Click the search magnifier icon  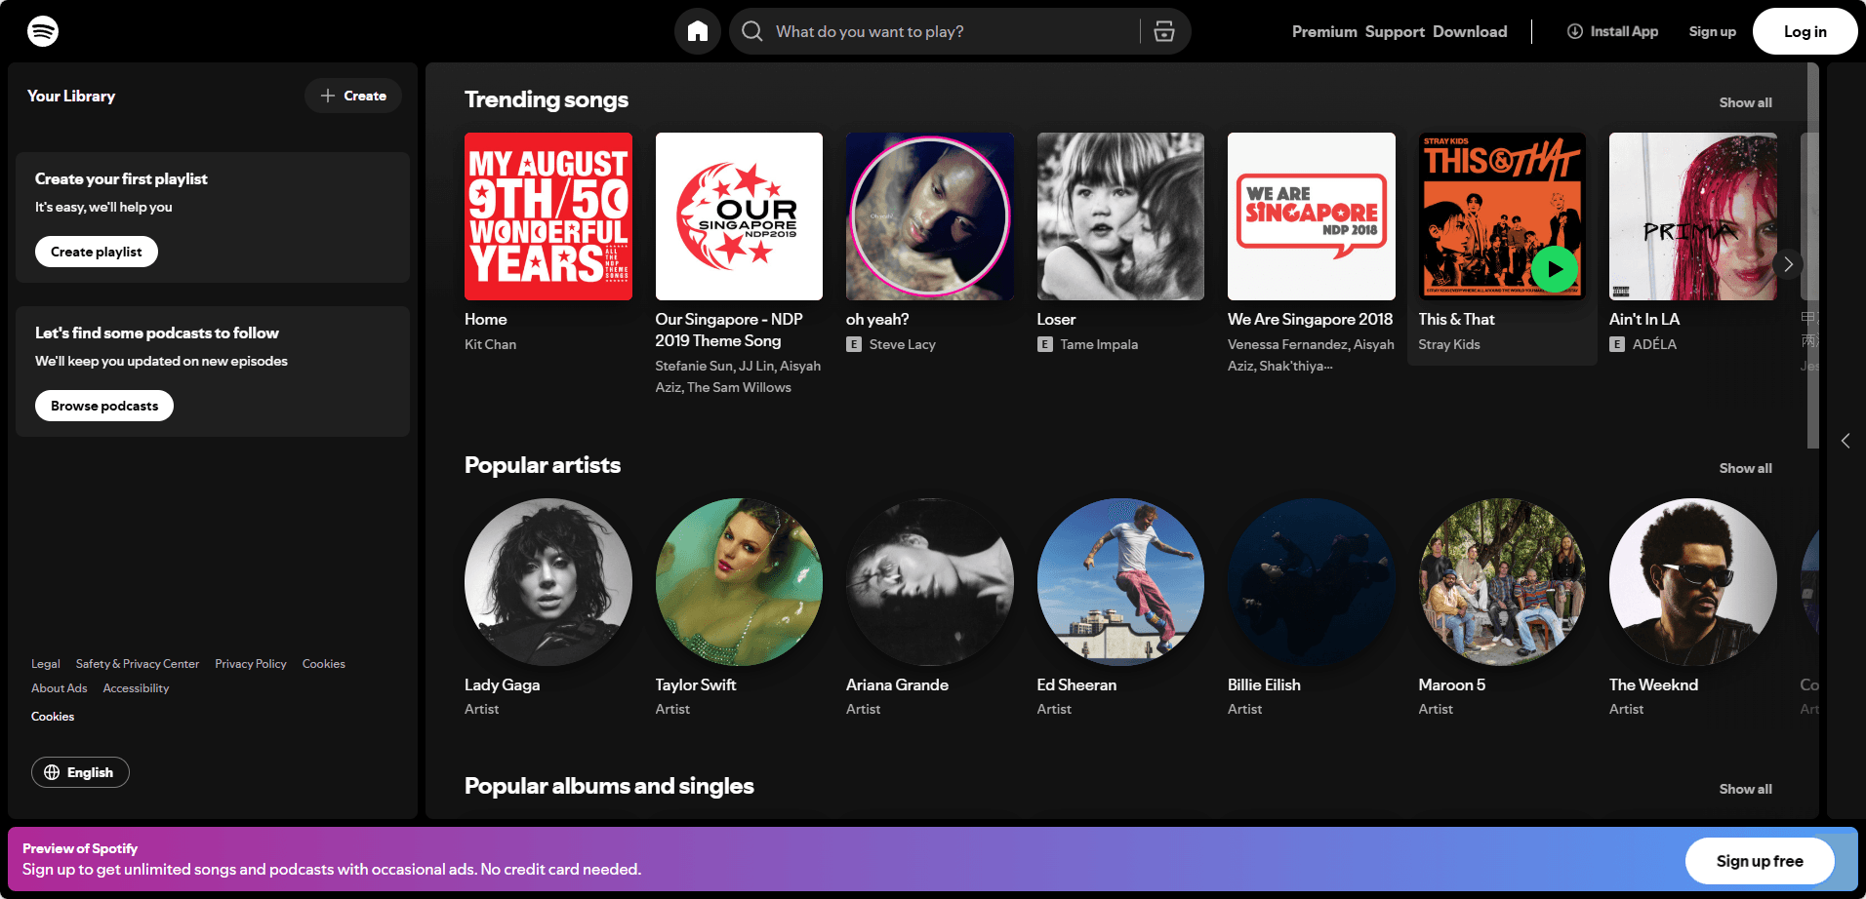pyautogui.click(x=752, y=31)
